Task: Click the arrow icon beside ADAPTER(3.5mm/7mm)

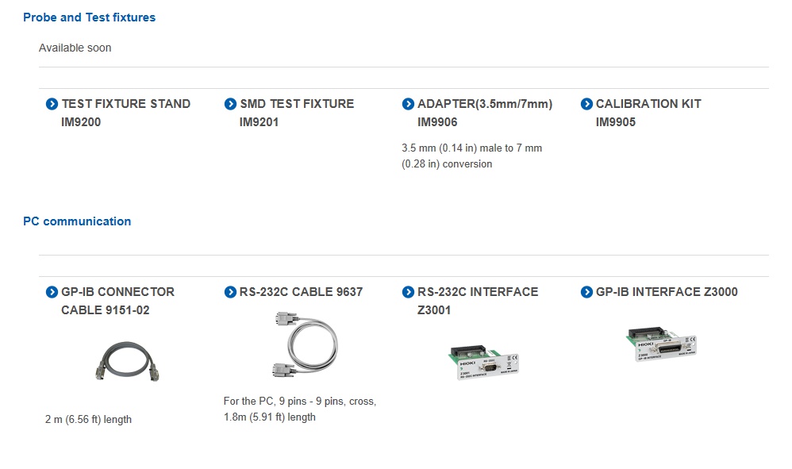Action: 408,104
